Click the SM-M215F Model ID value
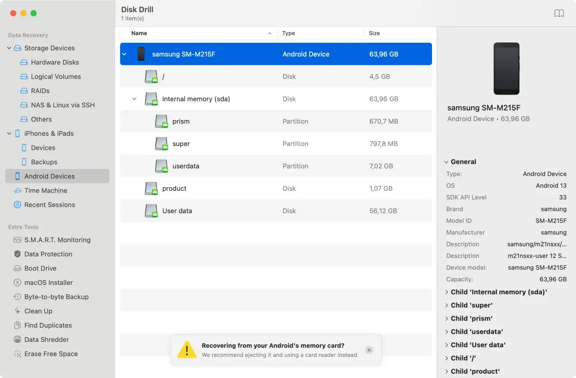The width and height of the screenshot is (576, 378). 551,220
